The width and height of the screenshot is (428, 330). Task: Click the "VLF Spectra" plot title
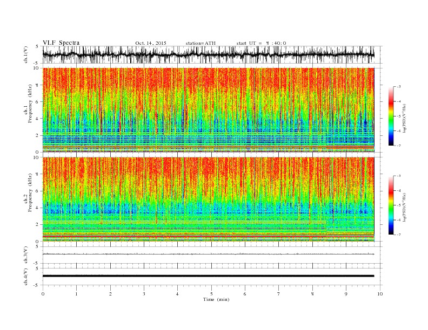click(x=61, y=43)
